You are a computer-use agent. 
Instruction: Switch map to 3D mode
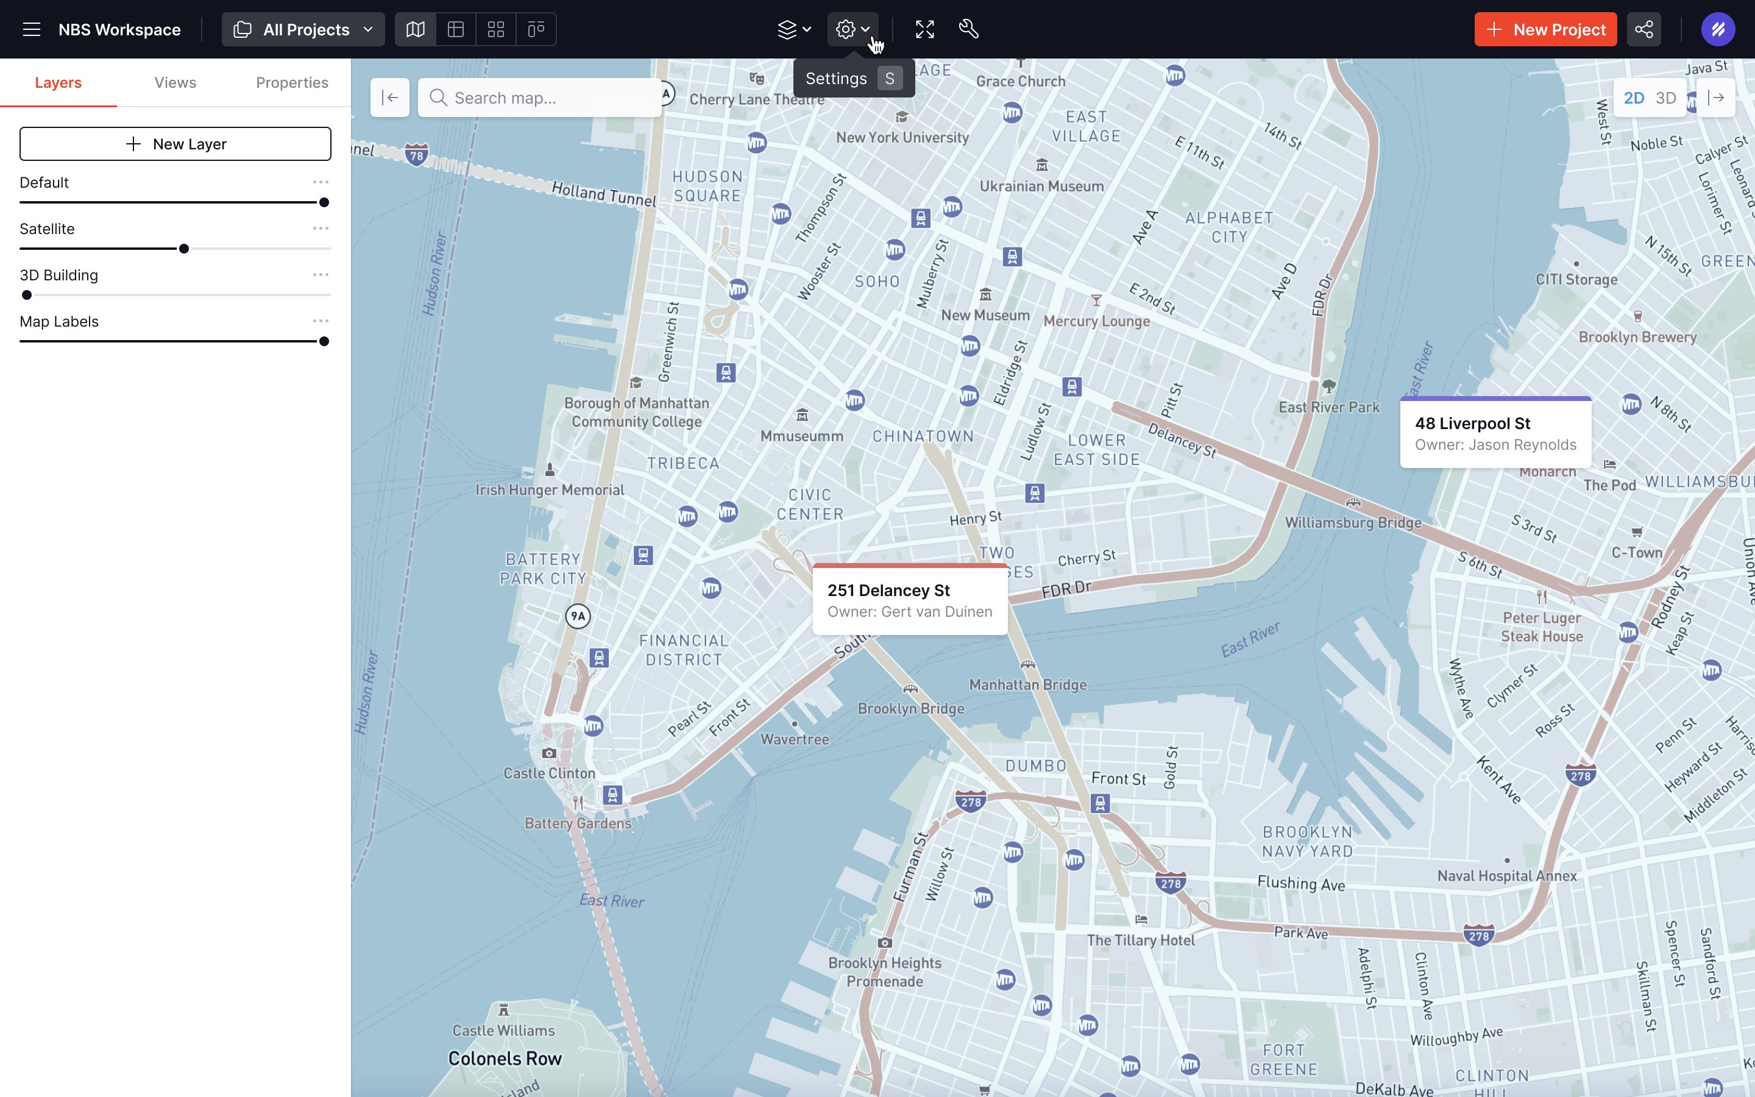[x=1666, y=98]
